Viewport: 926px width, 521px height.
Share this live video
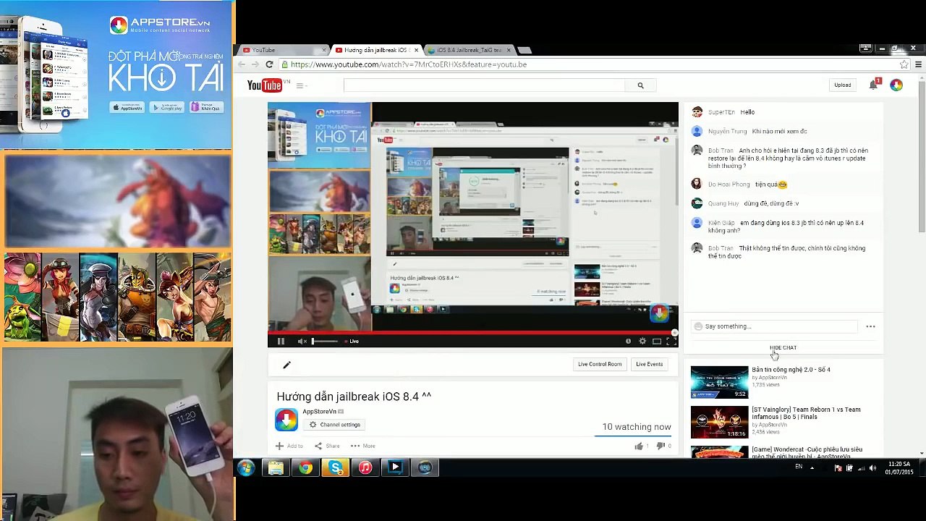(x=327, y=446)
